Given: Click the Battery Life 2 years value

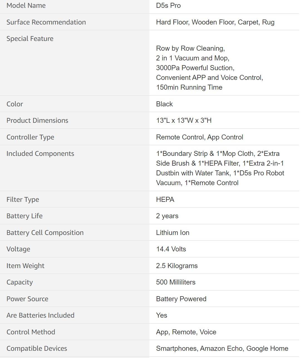Looking at the screenshot, I should tap(167, 216).
